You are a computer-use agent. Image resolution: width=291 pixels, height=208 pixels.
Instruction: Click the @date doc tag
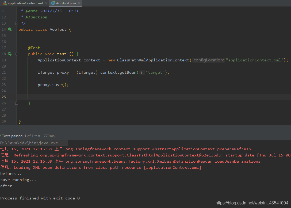[32, 11]
